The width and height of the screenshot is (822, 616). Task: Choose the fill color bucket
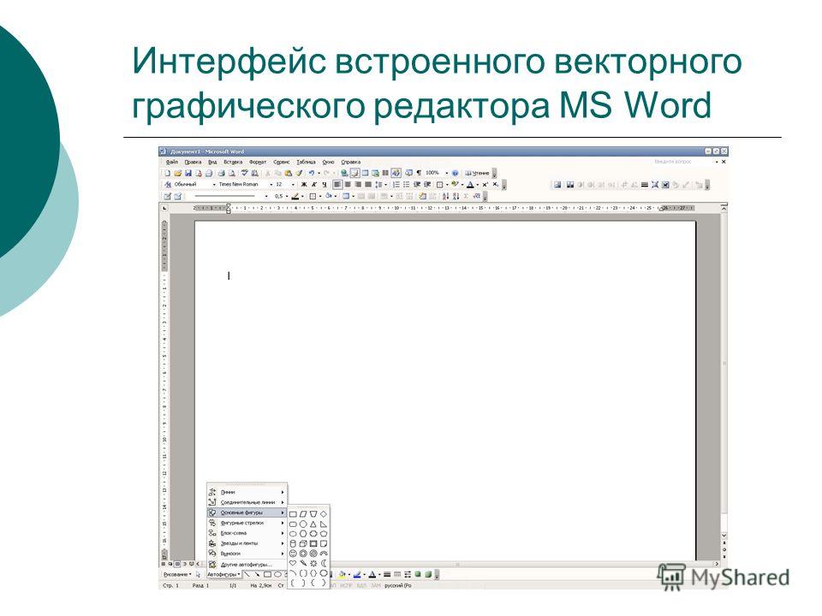pos(342,575)
